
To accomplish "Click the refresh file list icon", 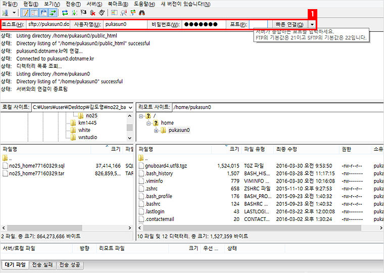I will (x=65, y=12).
